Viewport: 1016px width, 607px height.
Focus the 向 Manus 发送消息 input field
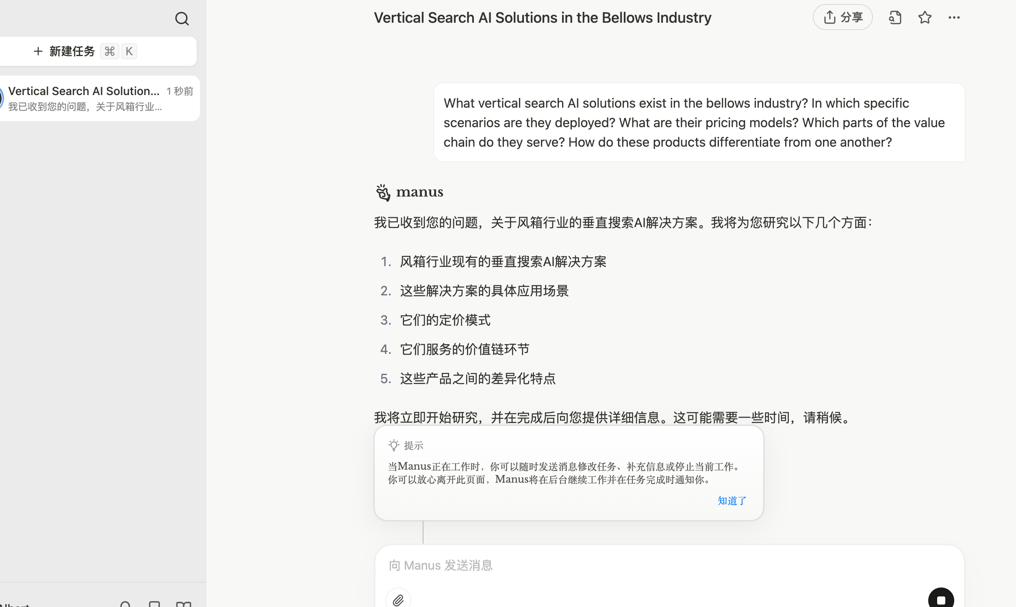(669, 565)
